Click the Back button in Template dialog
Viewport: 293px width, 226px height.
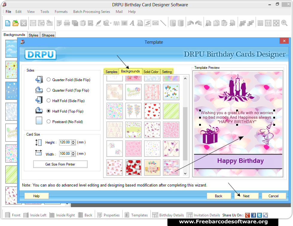[x=219, y=196]
